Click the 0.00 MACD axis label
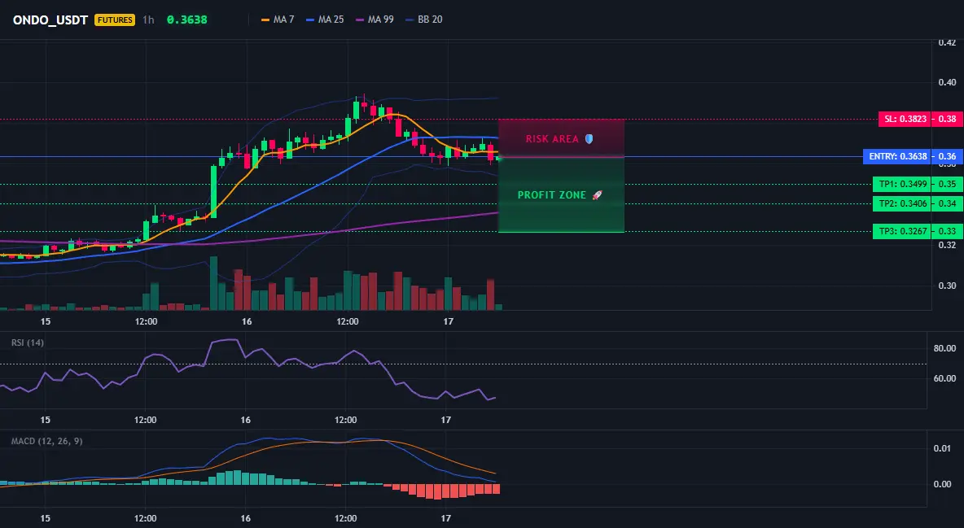This screenshot has width=964, height=528. click(943, 484)
